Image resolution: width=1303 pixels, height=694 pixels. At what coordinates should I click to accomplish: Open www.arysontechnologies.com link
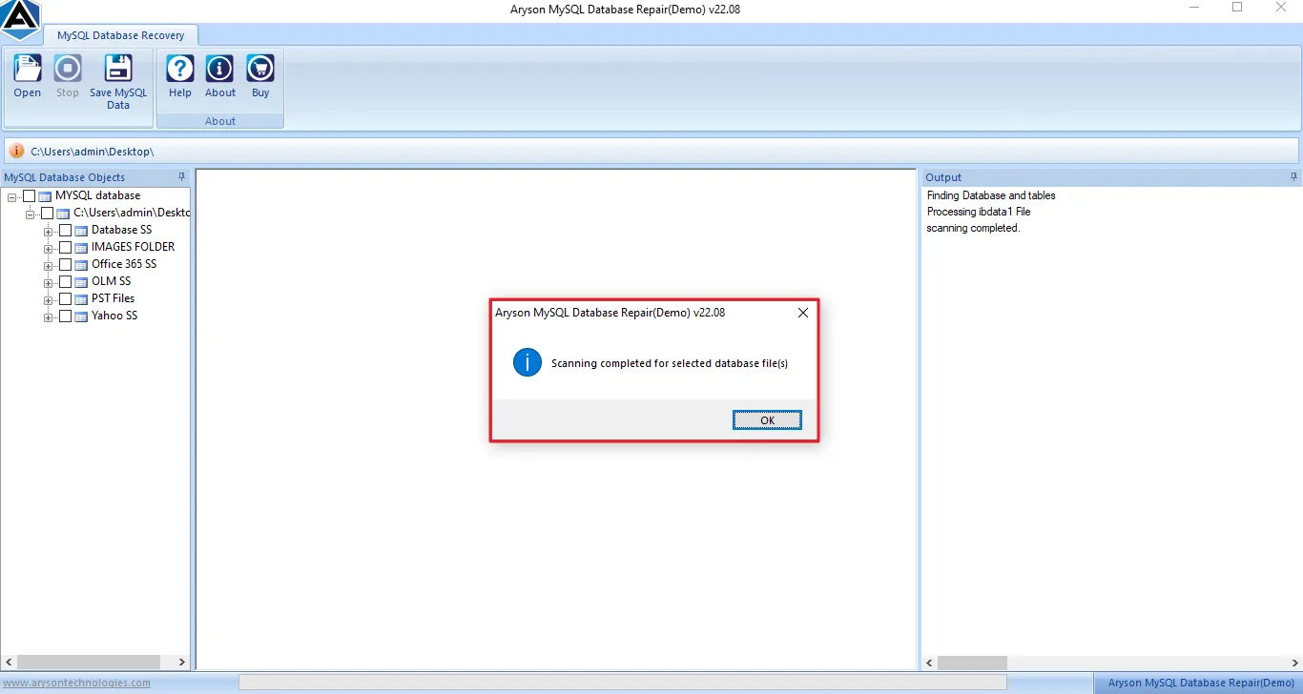[76, 683]
